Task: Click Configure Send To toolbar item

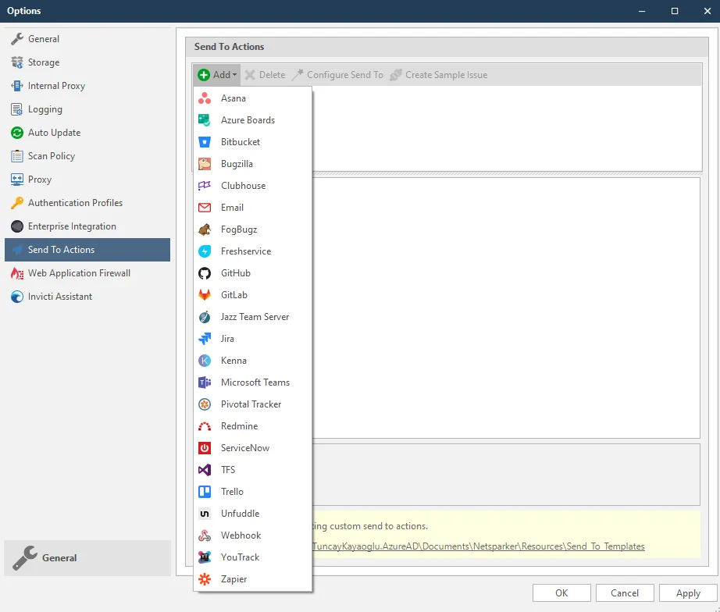Action: pos(338,75)
